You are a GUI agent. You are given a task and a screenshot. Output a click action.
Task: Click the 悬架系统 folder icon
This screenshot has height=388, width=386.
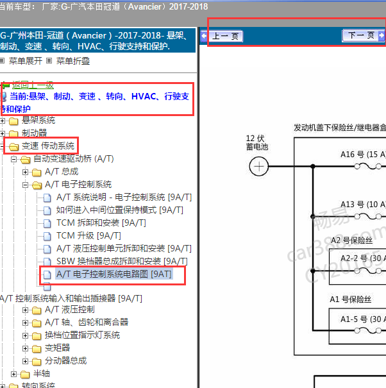(13, 121)
